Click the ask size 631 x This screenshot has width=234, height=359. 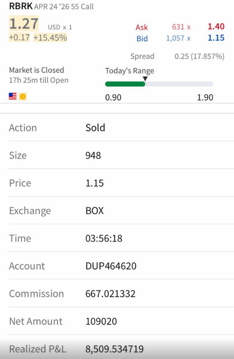pyautogui.click(x=181, y=27)
